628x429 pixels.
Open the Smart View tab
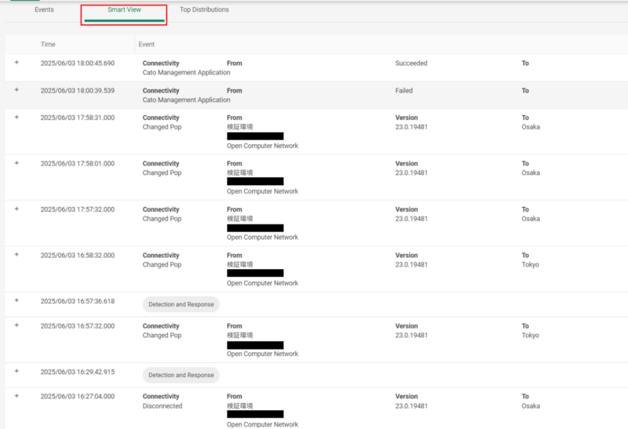click(x=124, y=10)
